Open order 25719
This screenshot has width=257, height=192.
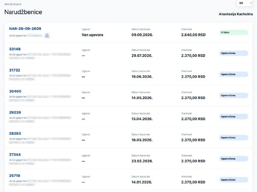click(x=14, y=176)
